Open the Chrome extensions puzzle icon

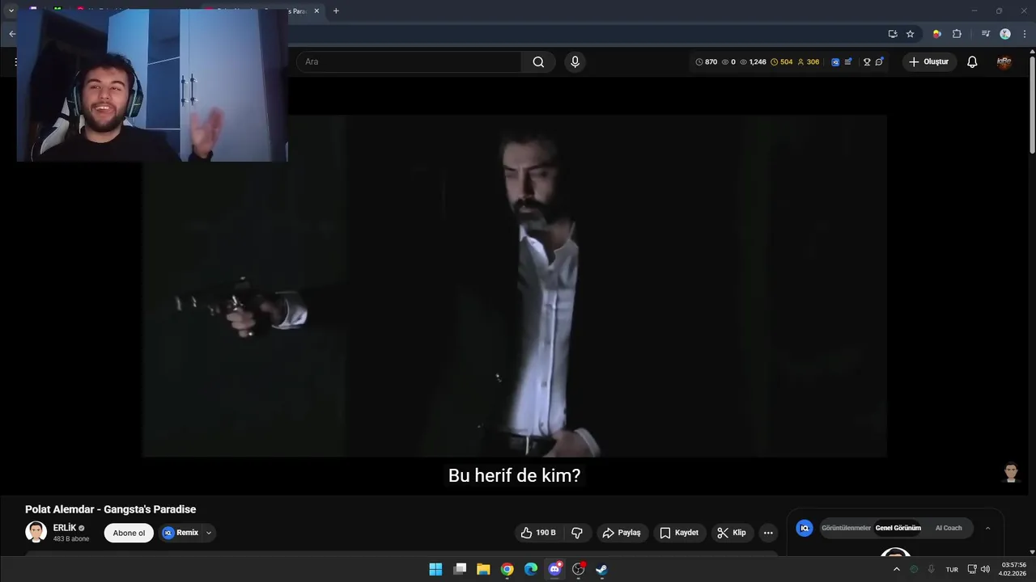(957, 34)
